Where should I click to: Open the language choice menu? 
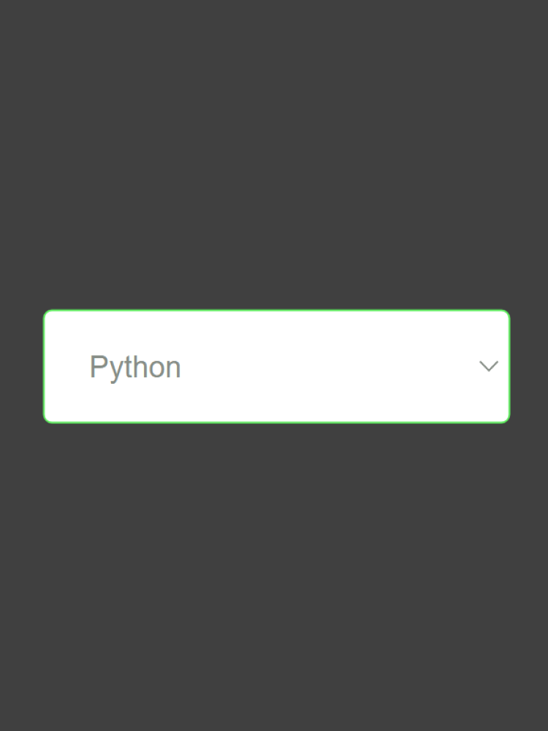pyautogui.click(x=276, y=366)
